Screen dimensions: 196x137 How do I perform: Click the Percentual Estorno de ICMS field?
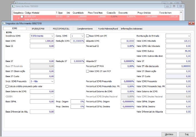tap(128, 92)
